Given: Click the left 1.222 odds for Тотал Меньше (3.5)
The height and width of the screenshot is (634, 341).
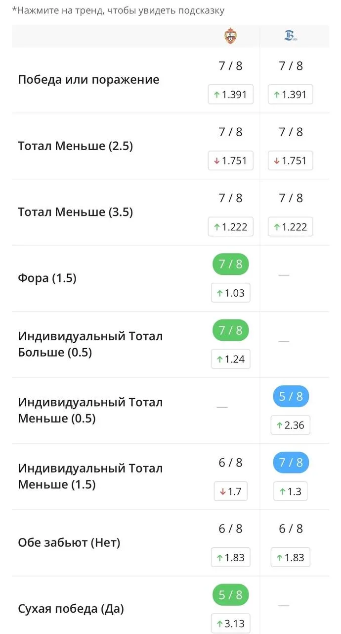Looking at the screenshot, I should [x=231, y=227].
